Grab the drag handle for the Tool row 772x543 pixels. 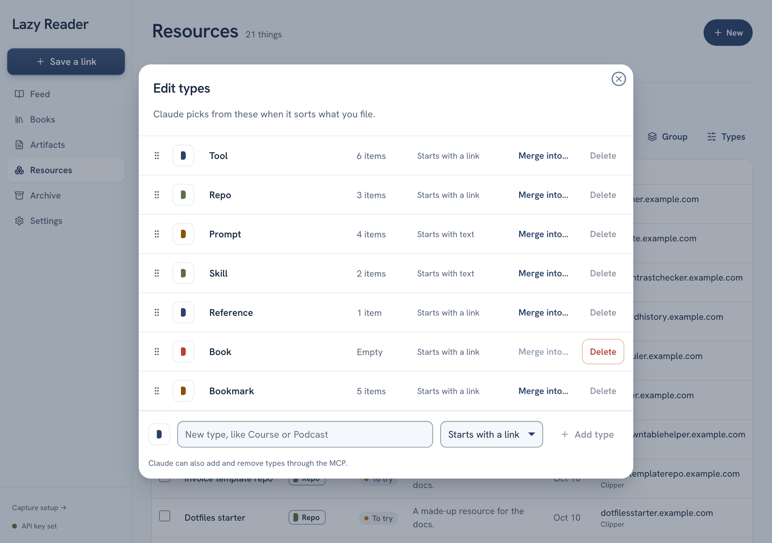[157, 155]
